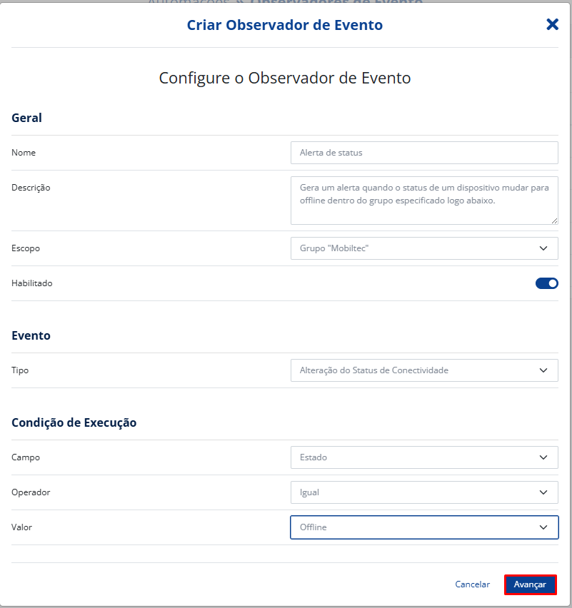Click the Habilitado label text
572x608 pixels.
pyautogui.click(x=32, y=283)
